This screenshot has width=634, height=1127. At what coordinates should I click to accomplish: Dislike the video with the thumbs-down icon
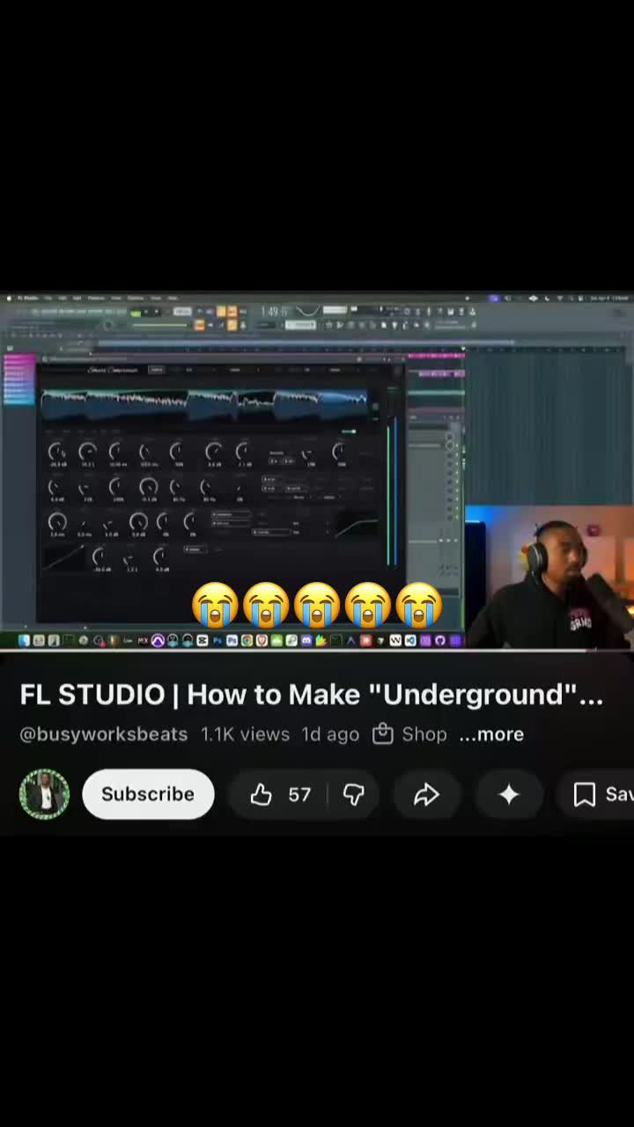[354, 794]
